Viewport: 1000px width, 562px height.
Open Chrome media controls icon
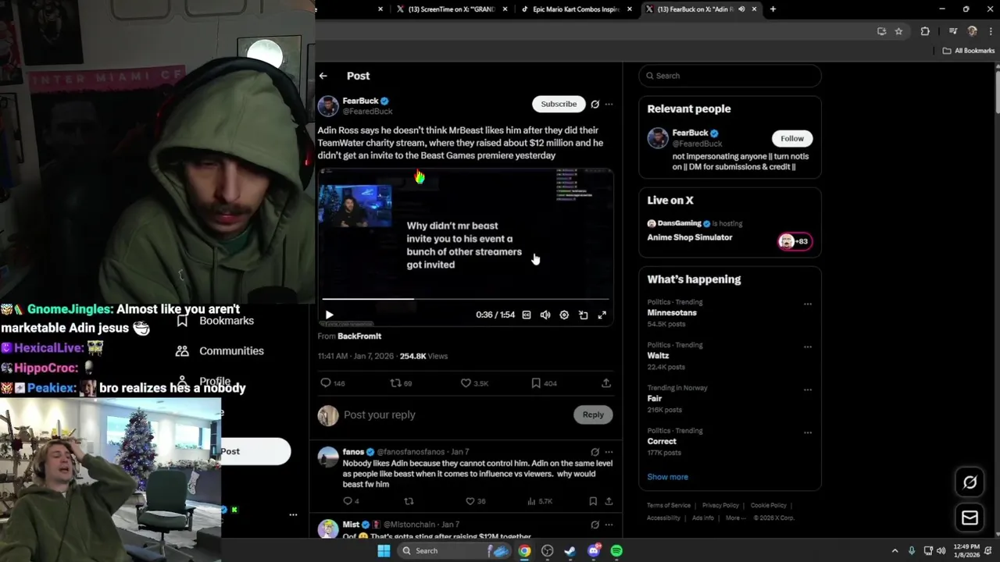pos(953,31)
